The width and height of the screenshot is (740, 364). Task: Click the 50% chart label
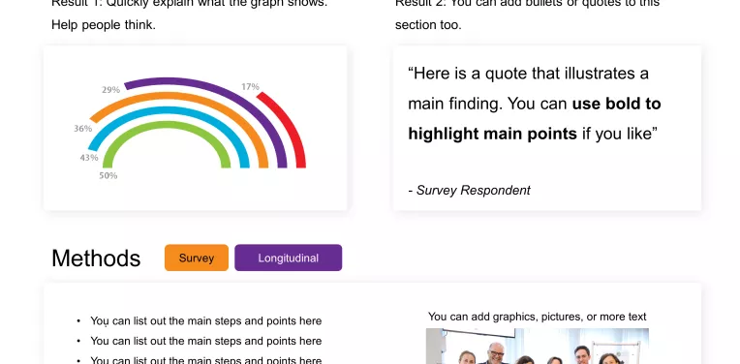108,175
